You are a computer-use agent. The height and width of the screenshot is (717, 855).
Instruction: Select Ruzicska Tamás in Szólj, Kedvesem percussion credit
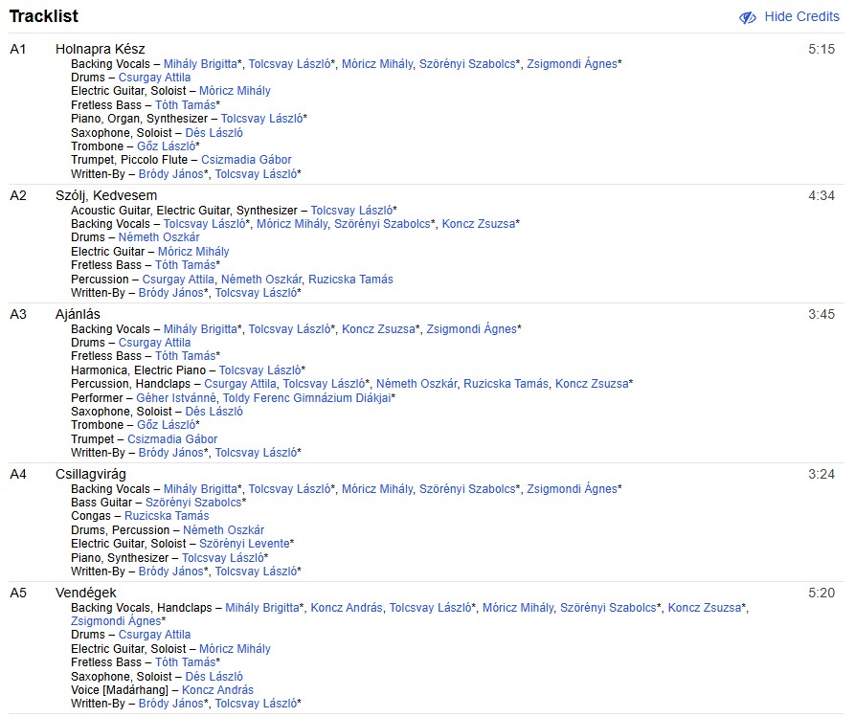point(350,280)
